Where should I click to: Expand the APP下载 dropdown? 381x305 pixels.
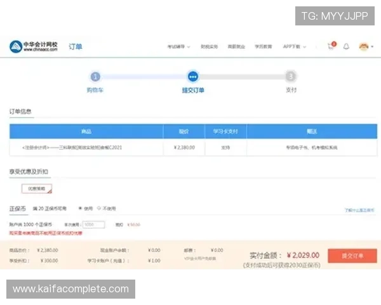(x=295, y=46)
